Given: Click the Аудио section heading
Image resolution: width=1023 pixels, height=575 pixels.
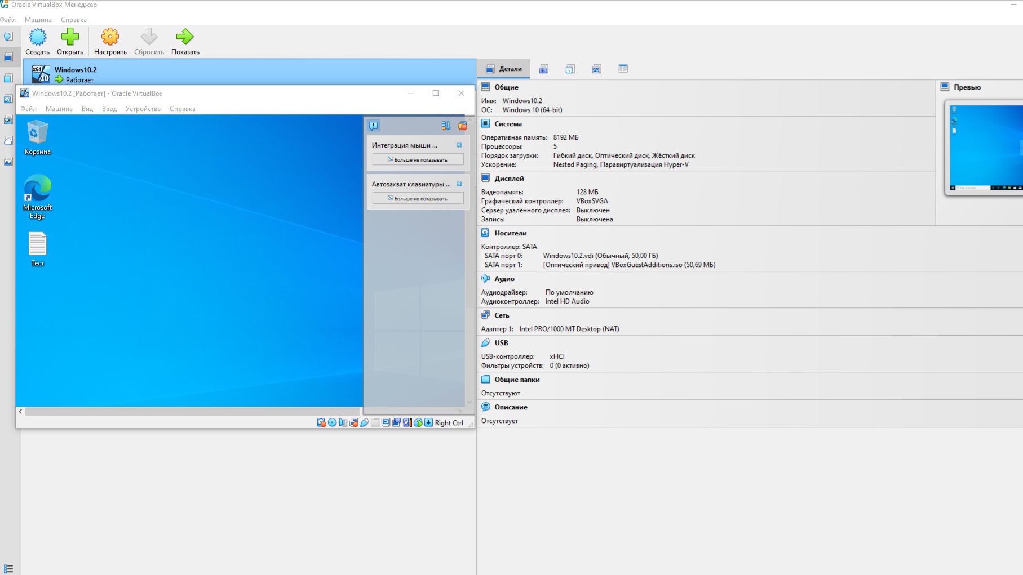Looking at the screenshot, I should (x=504, y=279).
